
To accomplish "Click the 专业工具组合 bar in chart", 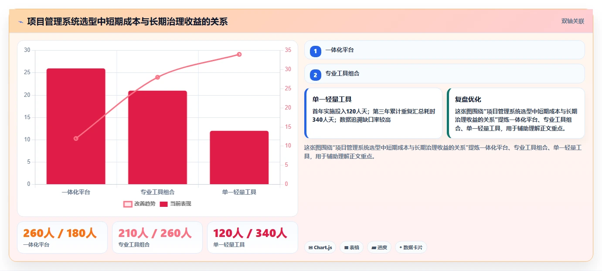I will 157,137.
